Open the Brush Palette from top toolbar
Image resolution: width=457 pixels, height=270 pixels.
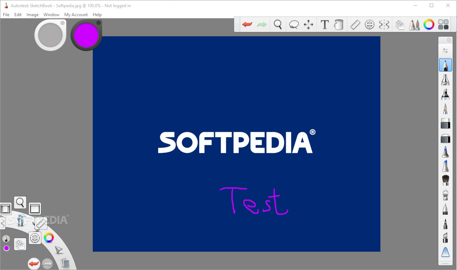[x=414, y=24]
